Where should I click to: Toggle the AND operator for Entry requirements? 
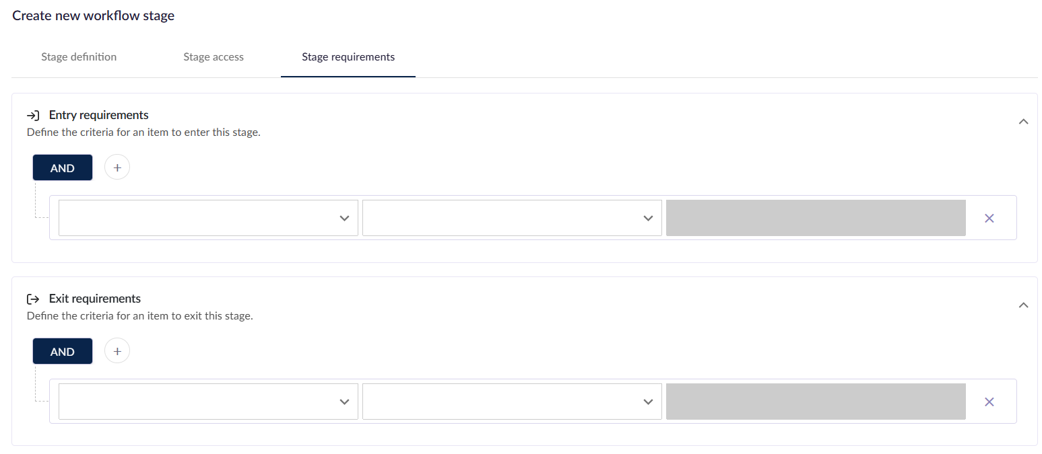(x=62, y=167)
